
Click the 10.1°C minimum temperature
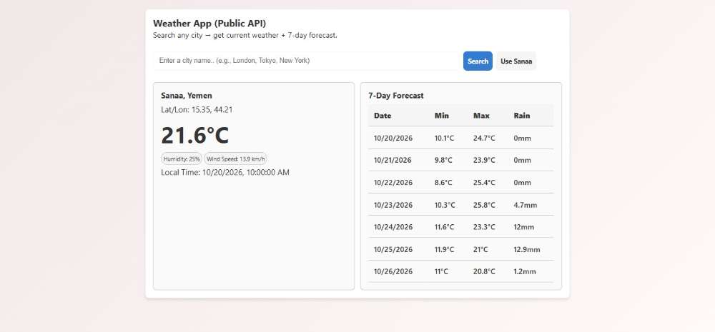(444, 138)
